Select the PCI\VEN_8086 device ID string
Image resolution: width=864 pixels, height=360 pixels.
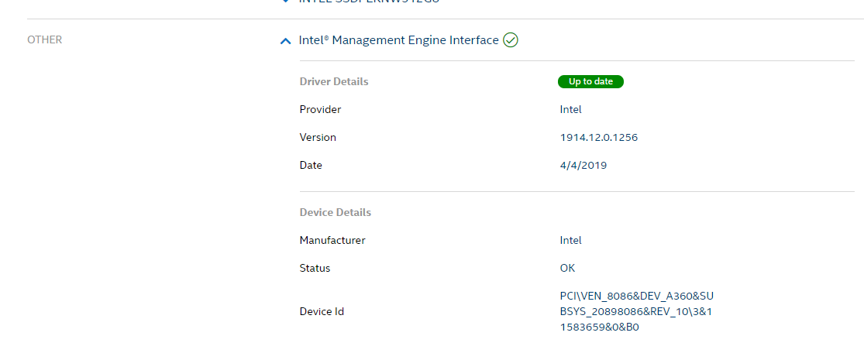[637, 311]
